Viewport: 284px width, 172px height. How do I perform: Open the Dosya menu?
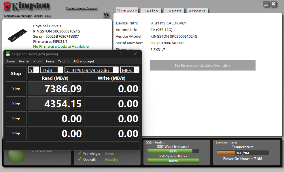tap(10, 61)
